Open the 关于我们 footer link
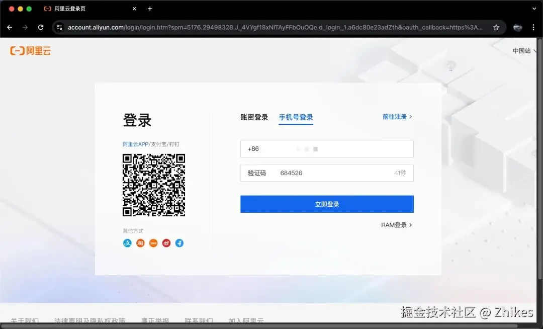543x329 pixels. pos(25,320)
